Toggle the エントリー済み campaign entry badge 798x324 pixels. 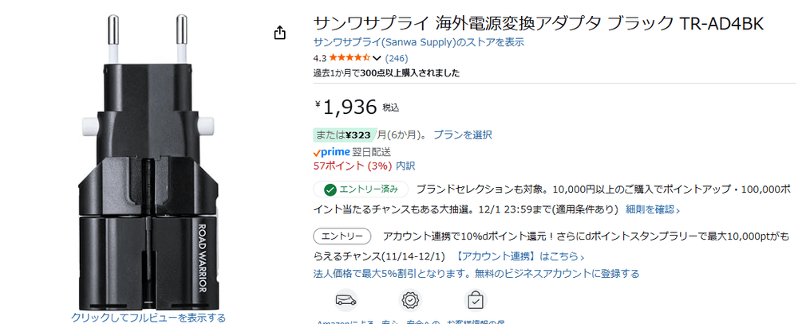(361, 189)
